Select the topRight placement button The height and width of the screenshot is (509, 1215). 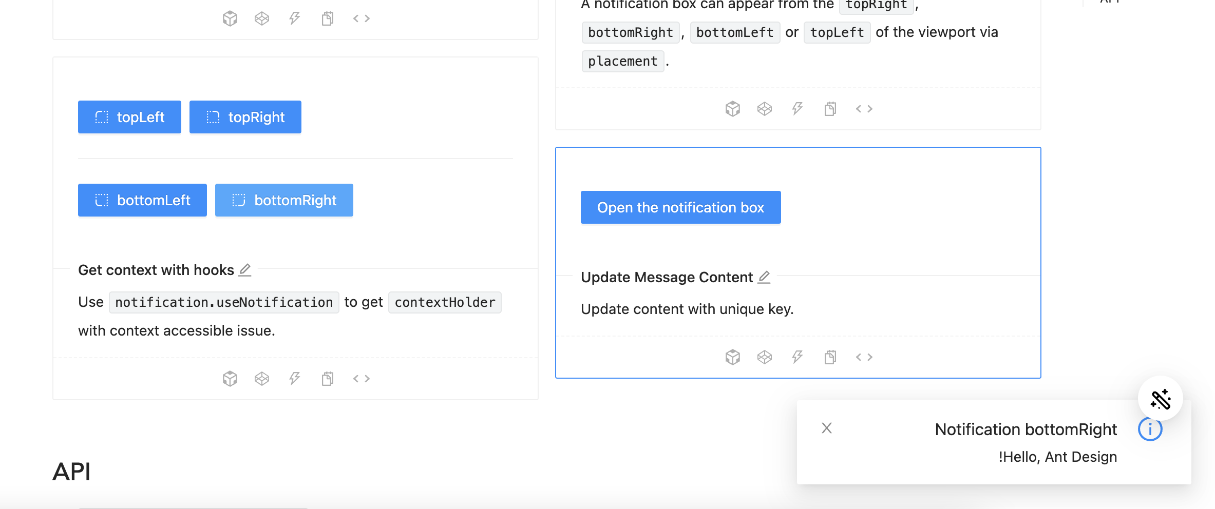[x=245, y=117]
